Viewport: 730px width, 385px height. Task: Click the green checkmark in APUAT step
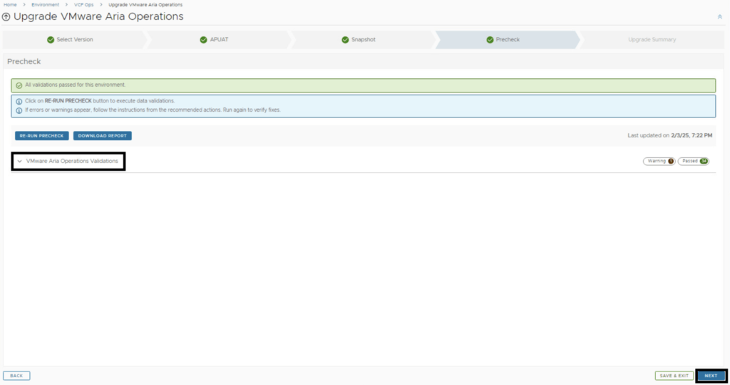click(203, 40)
